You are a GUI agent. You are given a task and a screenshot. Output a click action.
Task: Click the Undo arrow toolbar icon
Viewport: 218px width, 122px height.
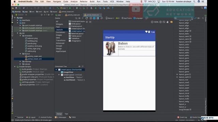coord(24,8)
